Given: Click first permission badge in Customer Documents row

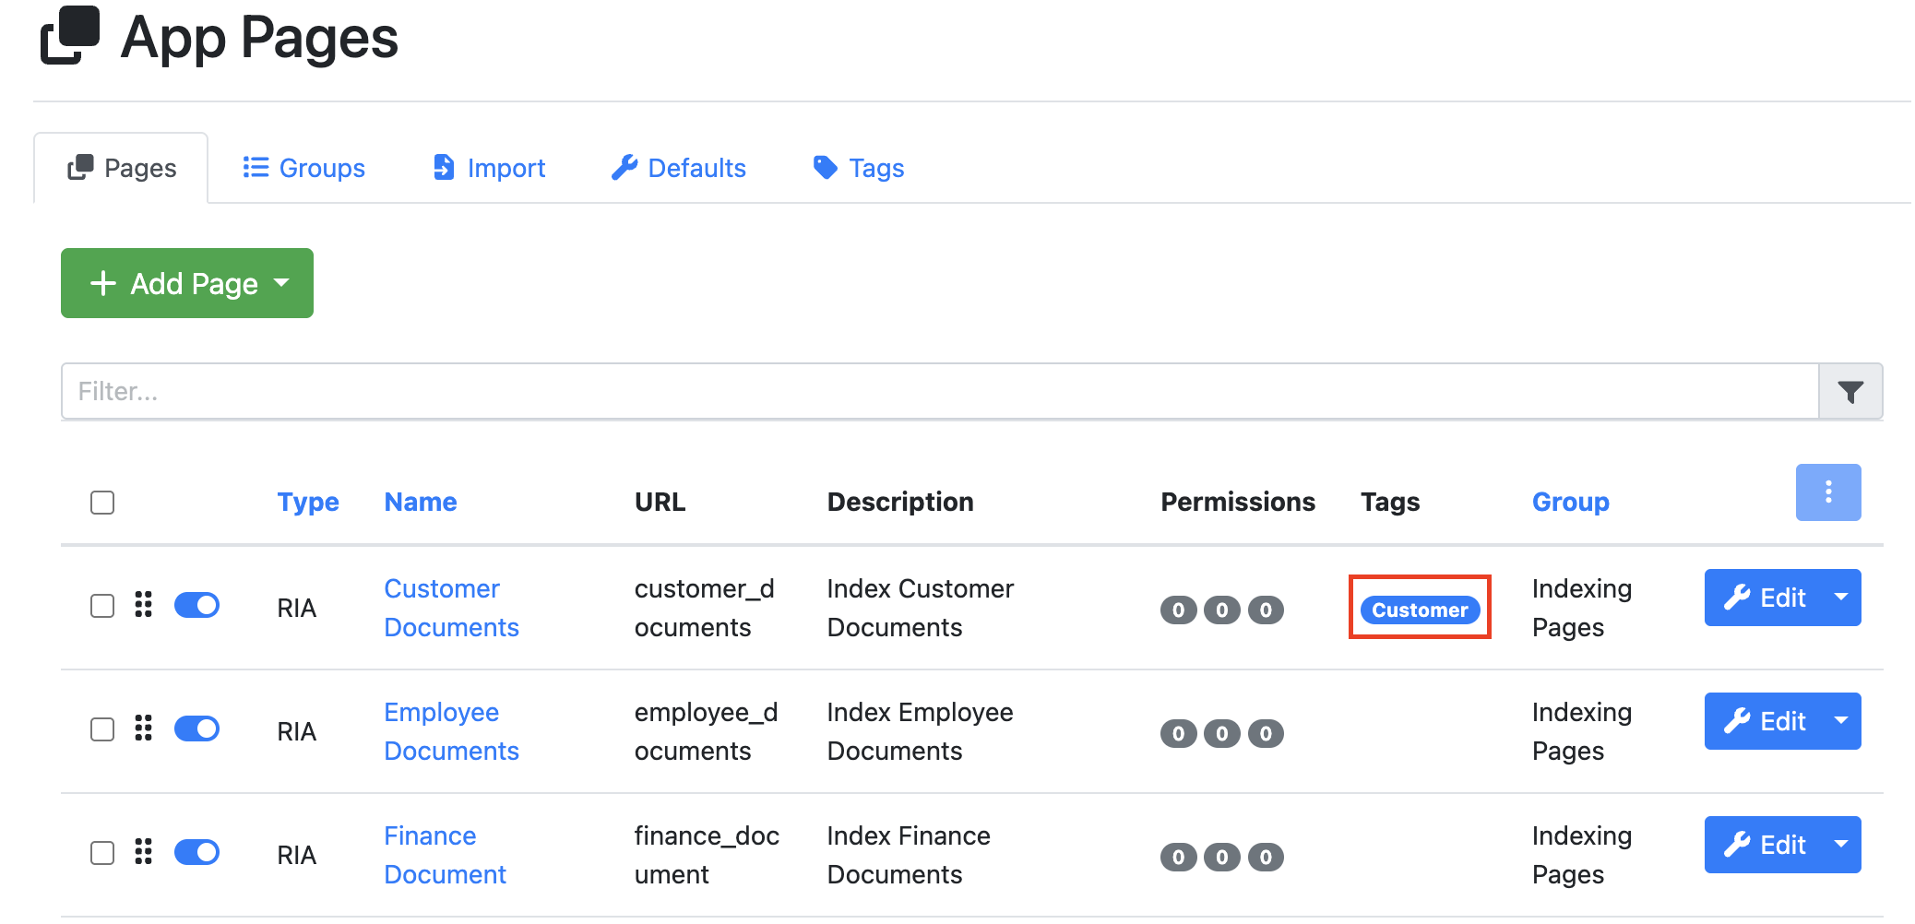Looking at the screenshot, I should point(1178,610).
